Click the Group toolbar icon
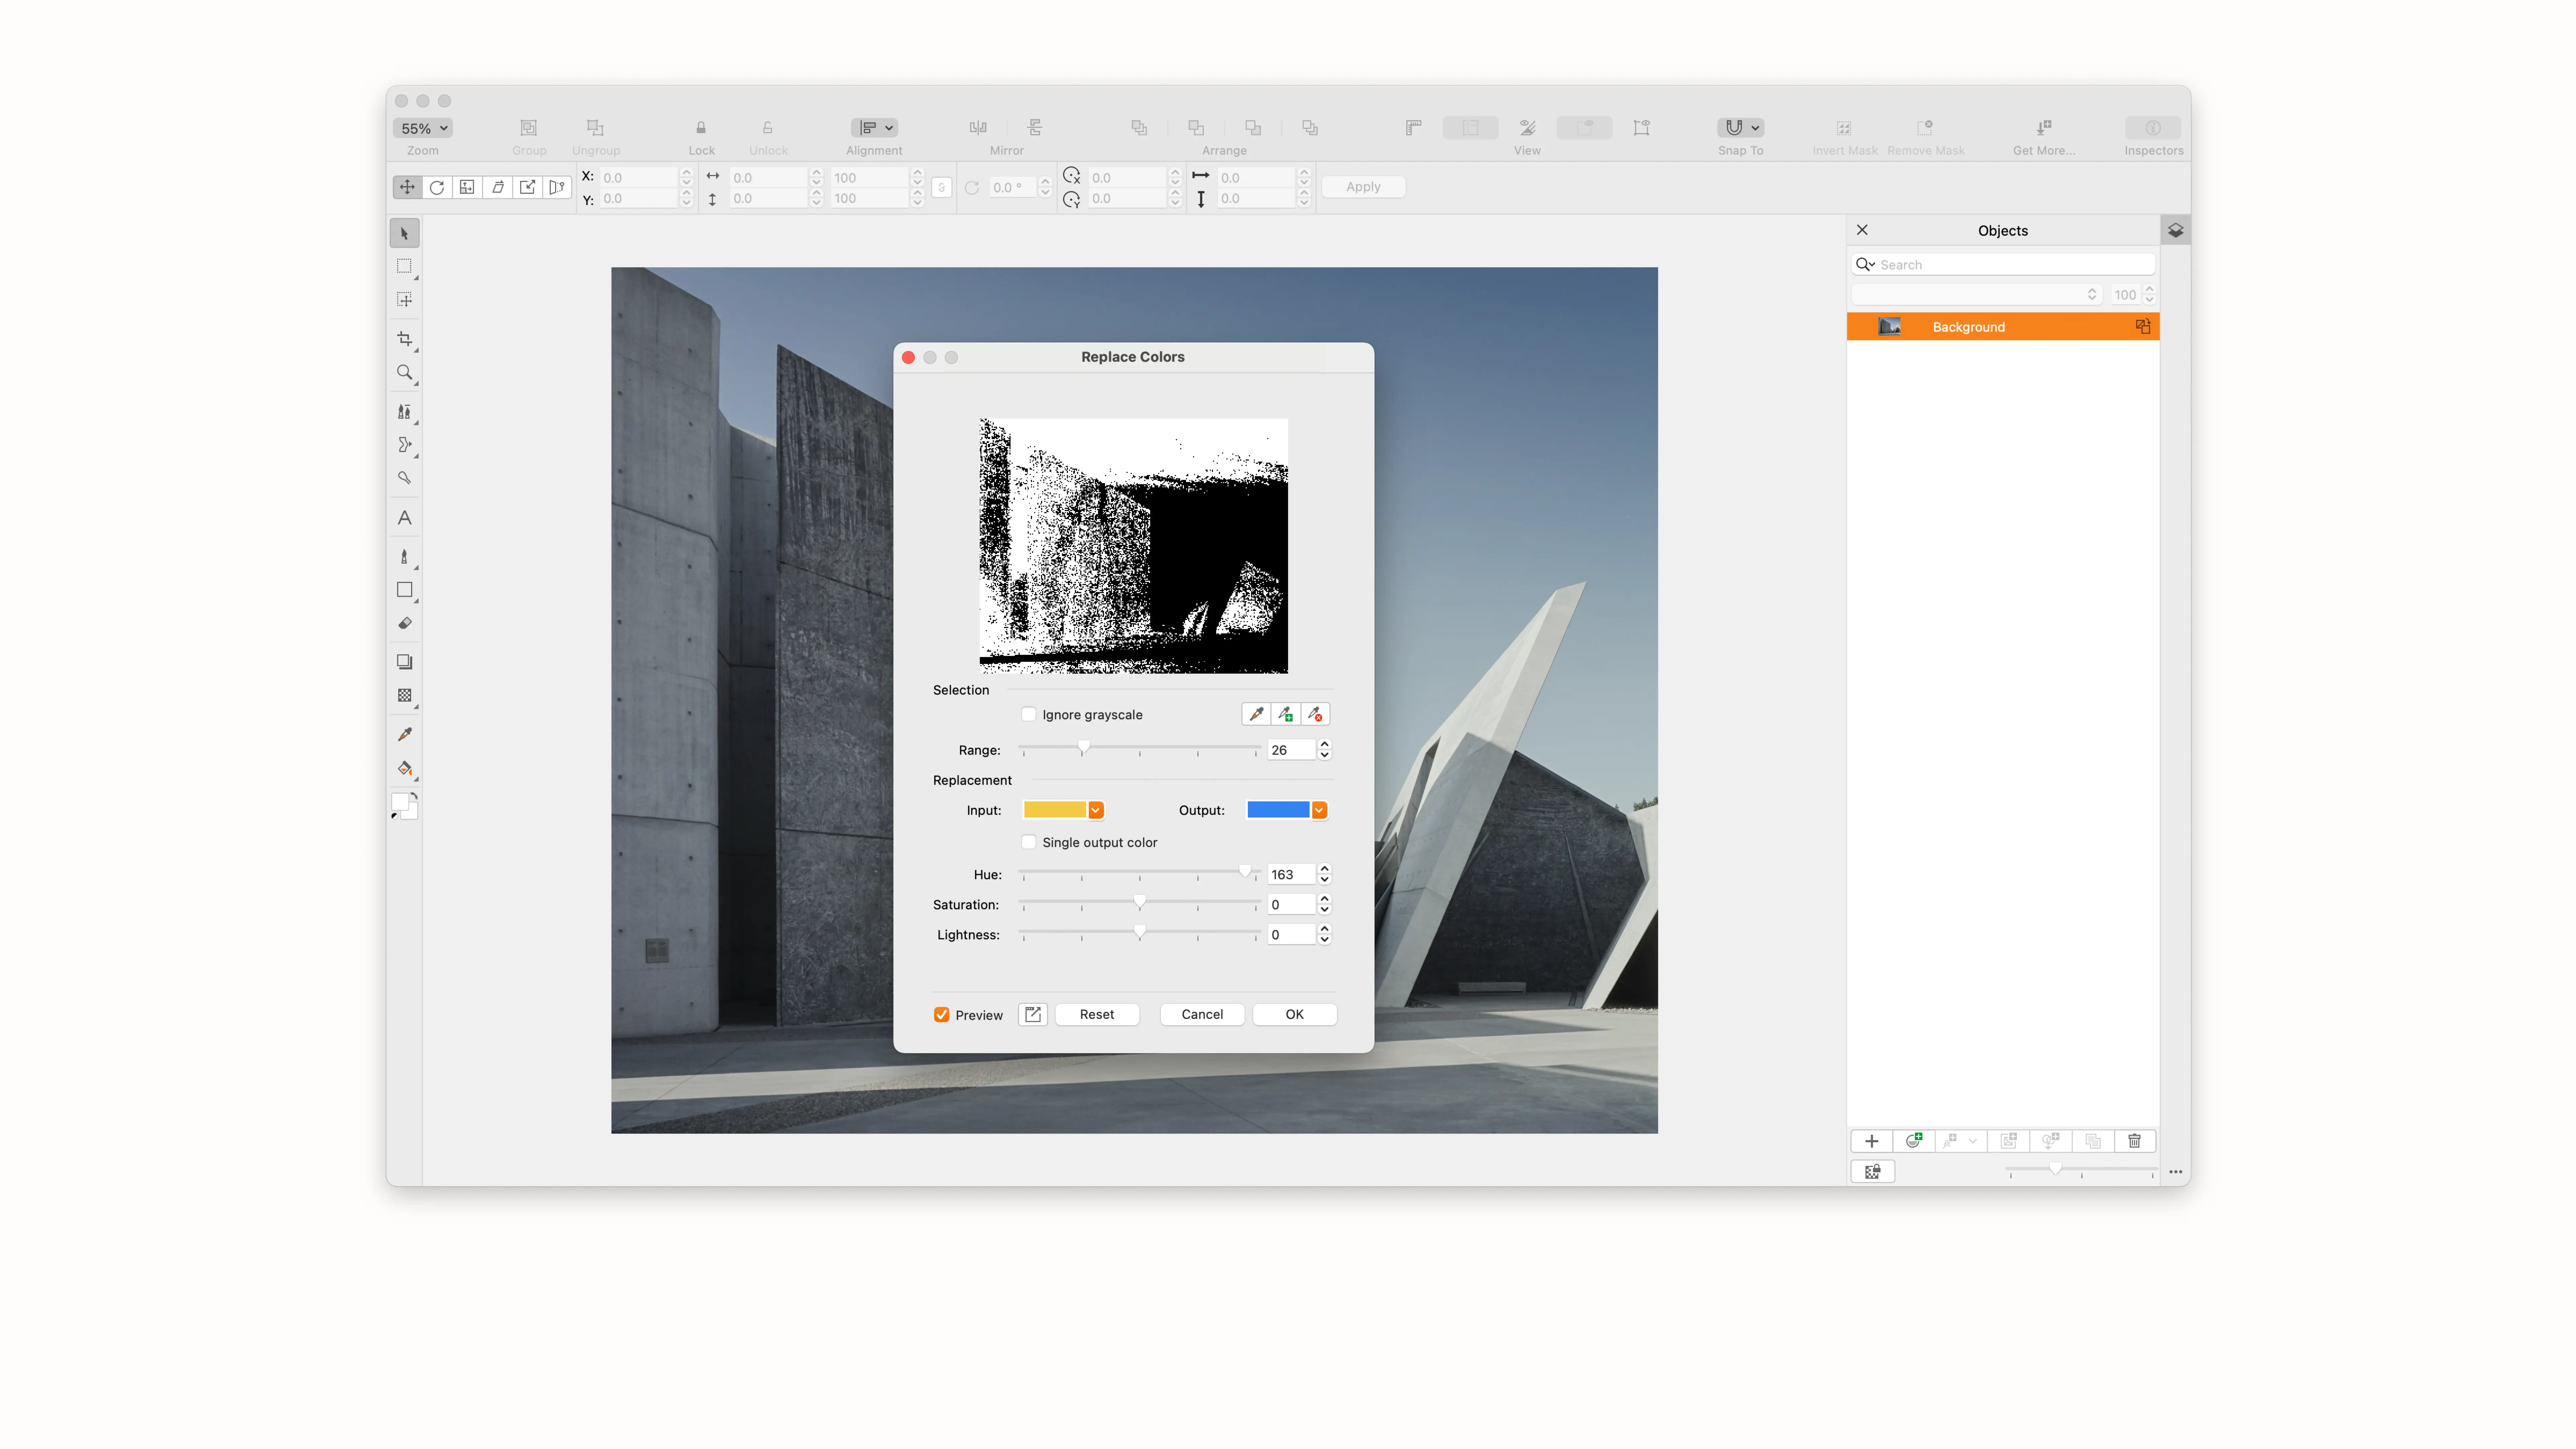 (x=529, y=128)
